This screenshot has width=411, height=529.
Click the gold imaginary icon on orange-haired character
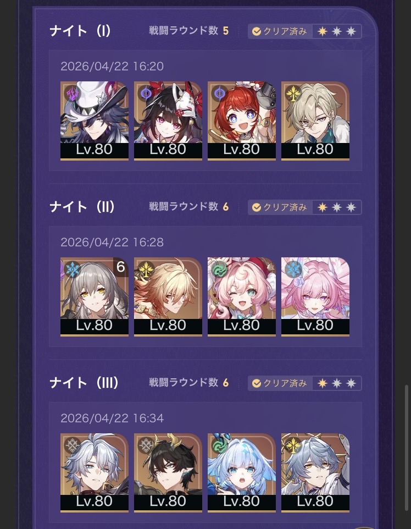pos(146,269)
